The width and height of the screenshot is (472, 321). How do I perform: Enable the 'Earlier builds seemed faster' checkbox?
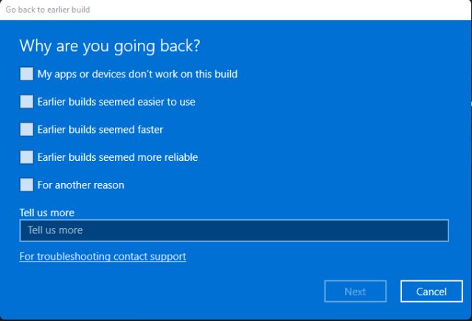coord(27,129)
